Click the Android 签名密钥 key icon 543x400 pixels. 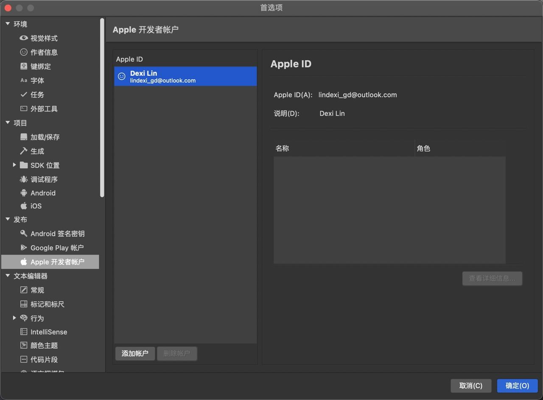click(x=24, y=233)
